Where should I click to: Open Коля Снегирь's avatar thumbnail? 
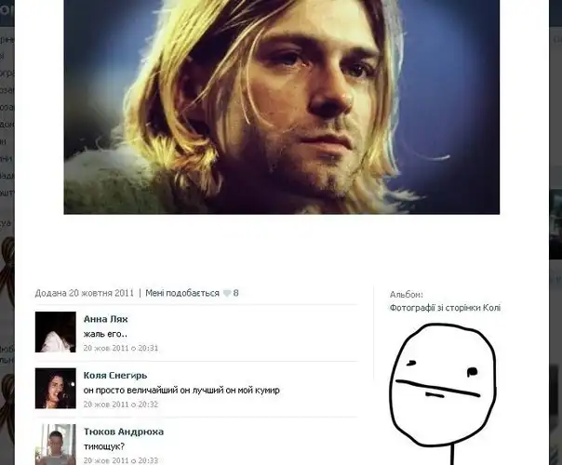pos(56,389)
